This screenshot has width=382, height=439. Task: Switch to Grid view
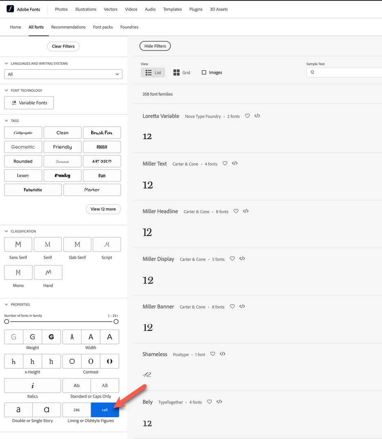point(182,72)
